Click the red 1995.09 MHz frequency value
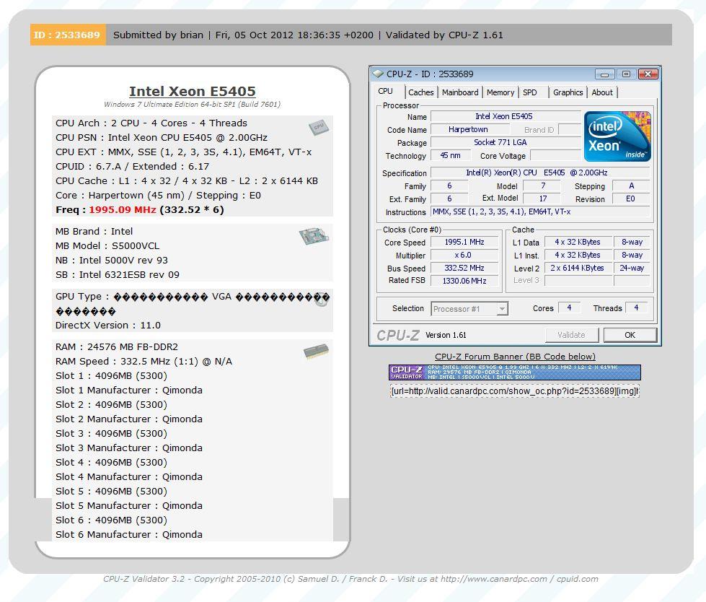706x602 pixels. (122, 209)
